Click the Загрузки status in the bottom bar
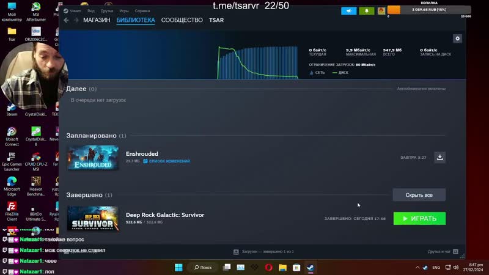The image size is (489, 275). 268,252
